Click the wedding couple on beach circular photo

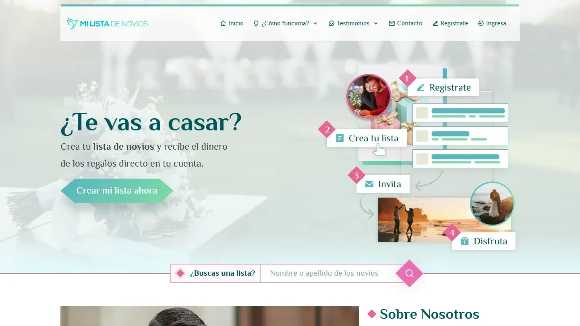click(x=492, y=204)
